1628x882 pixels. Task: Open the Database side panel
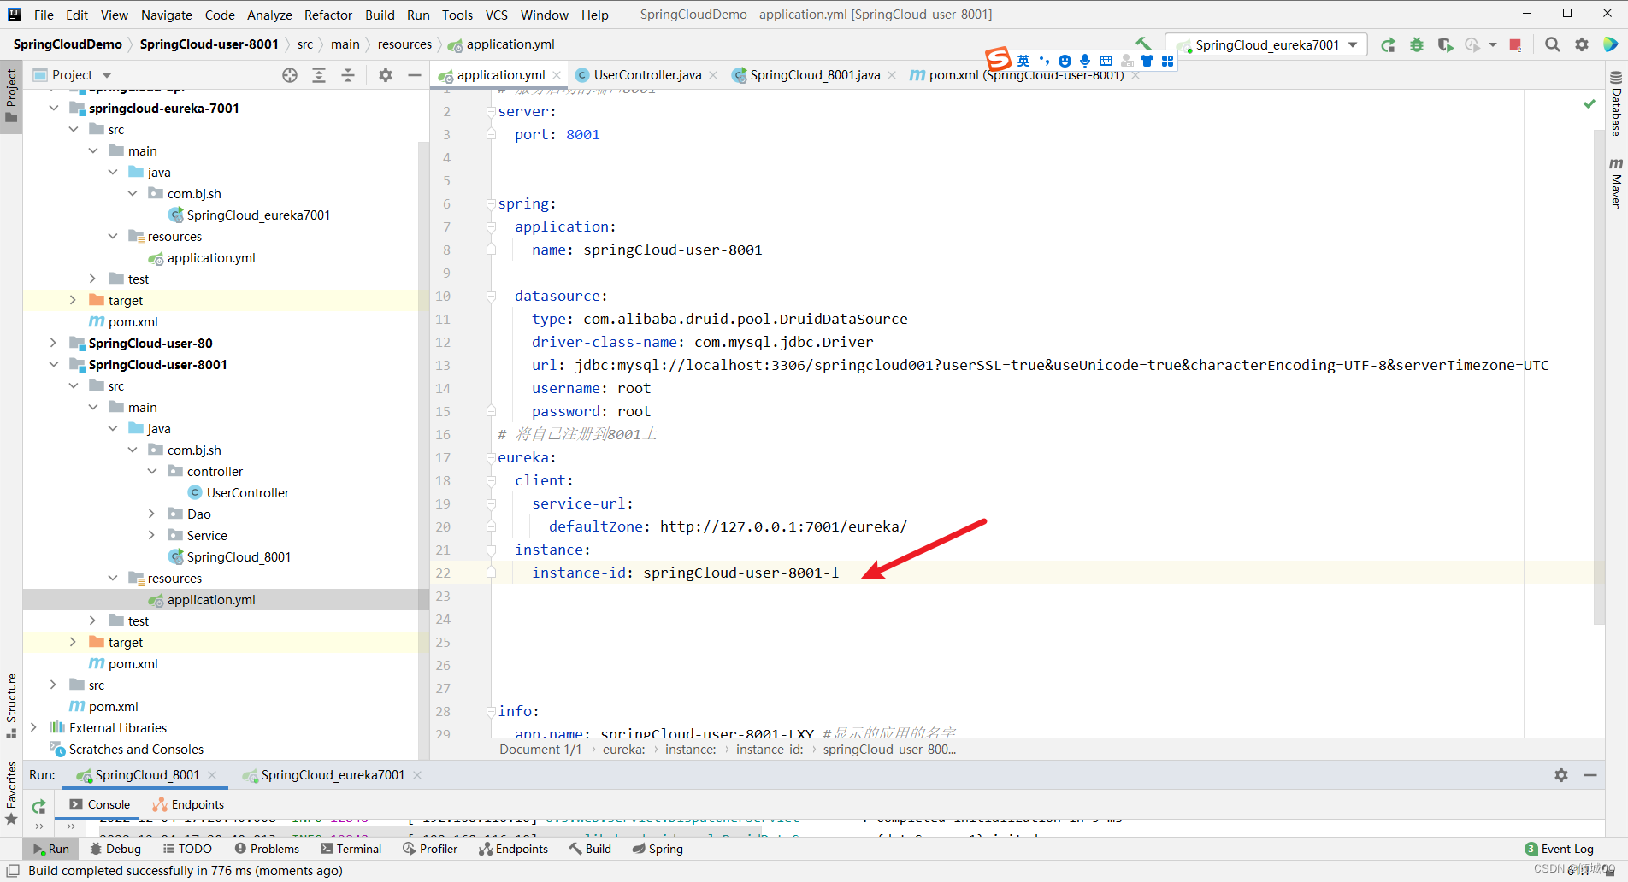[x=1616, y=104]
